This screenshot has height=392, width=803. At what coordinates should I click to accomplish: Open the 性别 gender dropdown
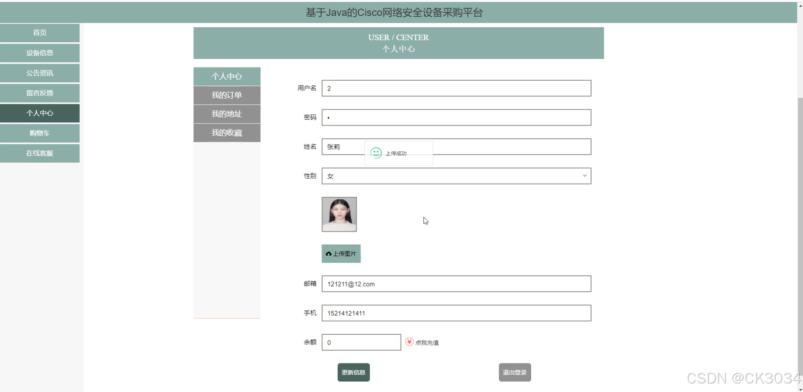click(584, 176)
